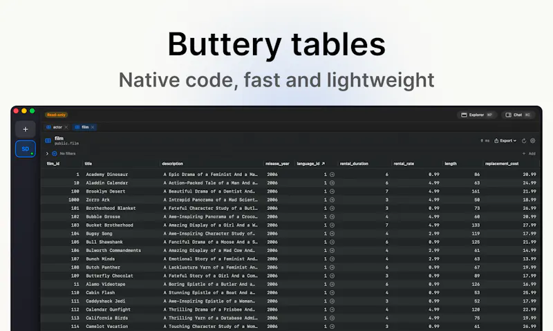Sort by film_id column header
Viewport: 553px width, 331px height.
[x=53, y=164]
